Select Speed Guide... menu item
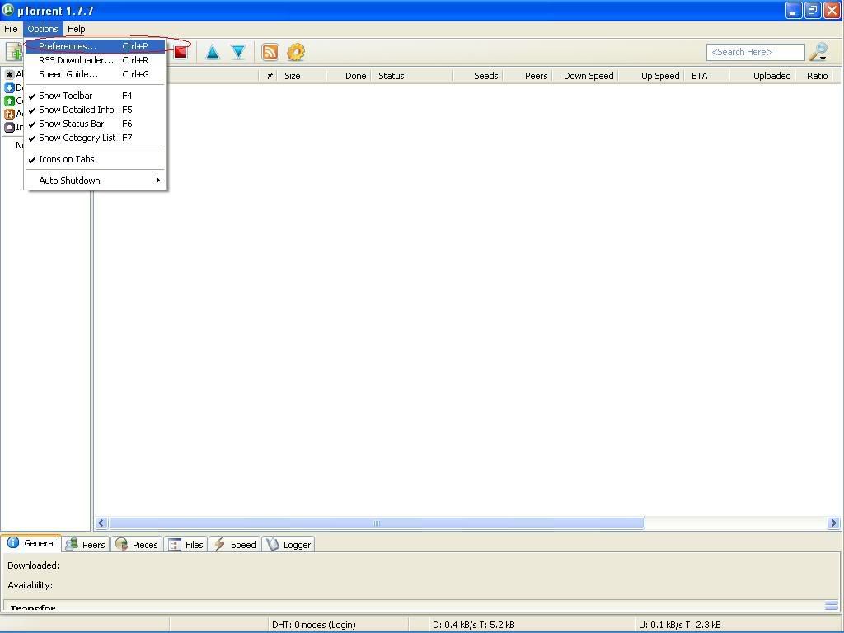Viewport: 844px width, 633px height. (68, 74)
